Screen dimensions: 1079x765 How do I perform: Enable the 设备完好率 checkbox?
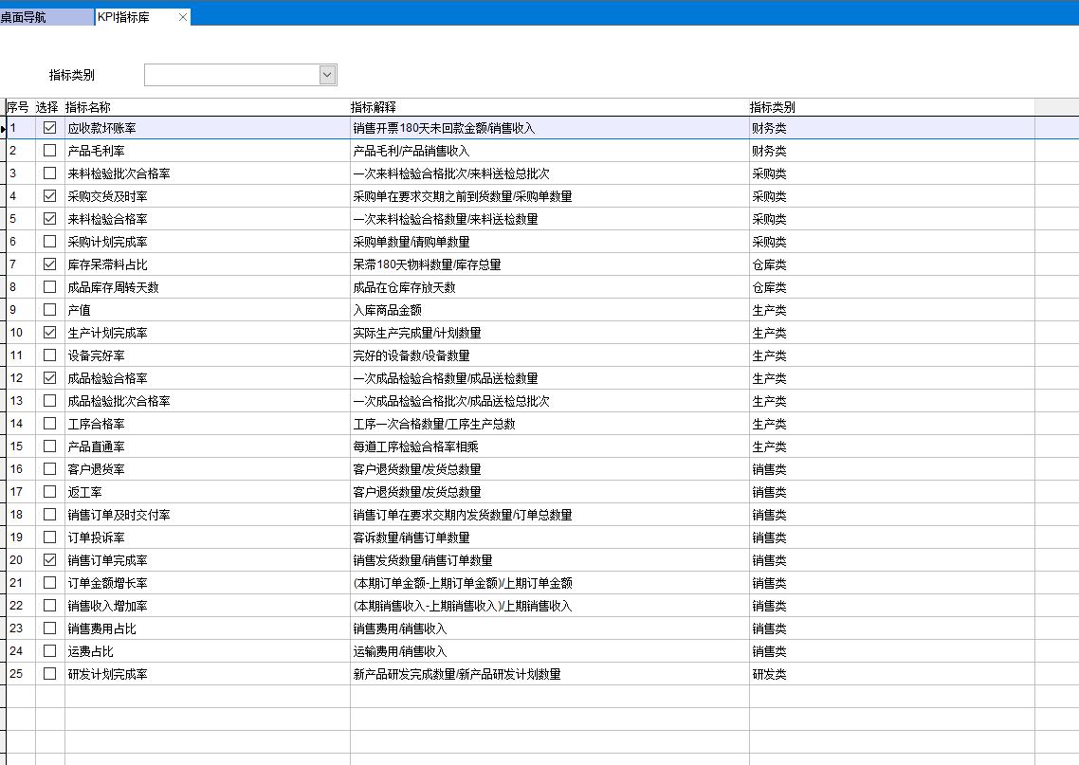[x=50, y=355]
